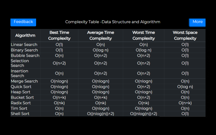The width and height of the screenshot is (216, 135).
Task: Click the Selection Search row label
Action: 20,63
